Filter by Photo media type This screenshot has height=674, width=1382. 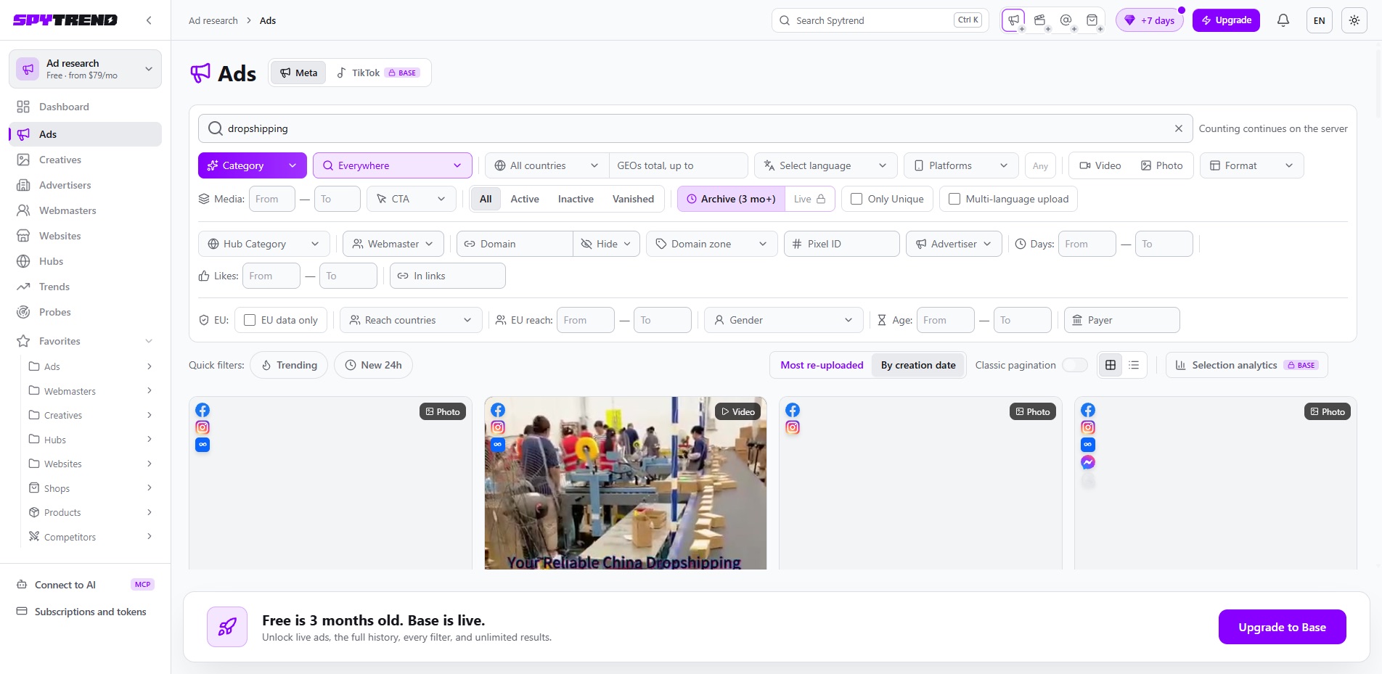(x=1162, y=165)
